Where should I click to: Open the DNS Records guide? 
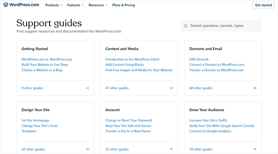pyautogui.click(x=199, y=59)
